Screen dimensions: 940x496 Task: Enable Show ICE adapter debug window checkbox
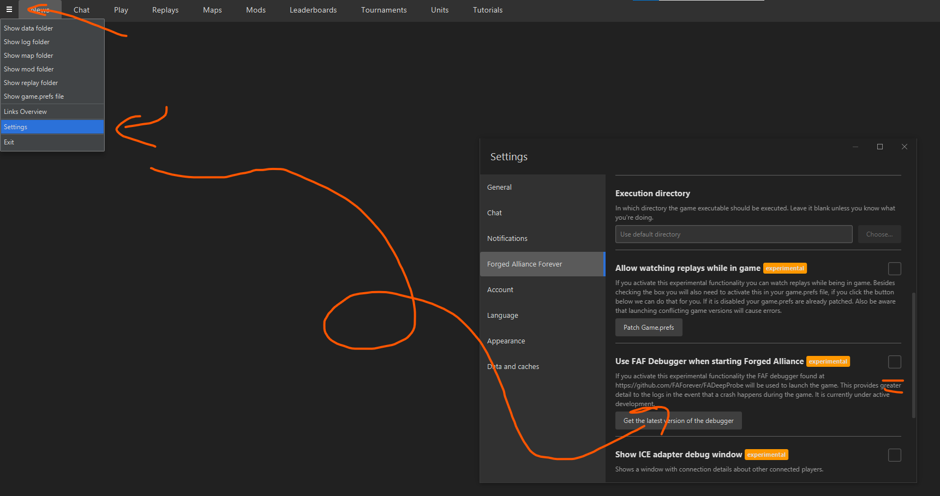[x=895, y=455]
